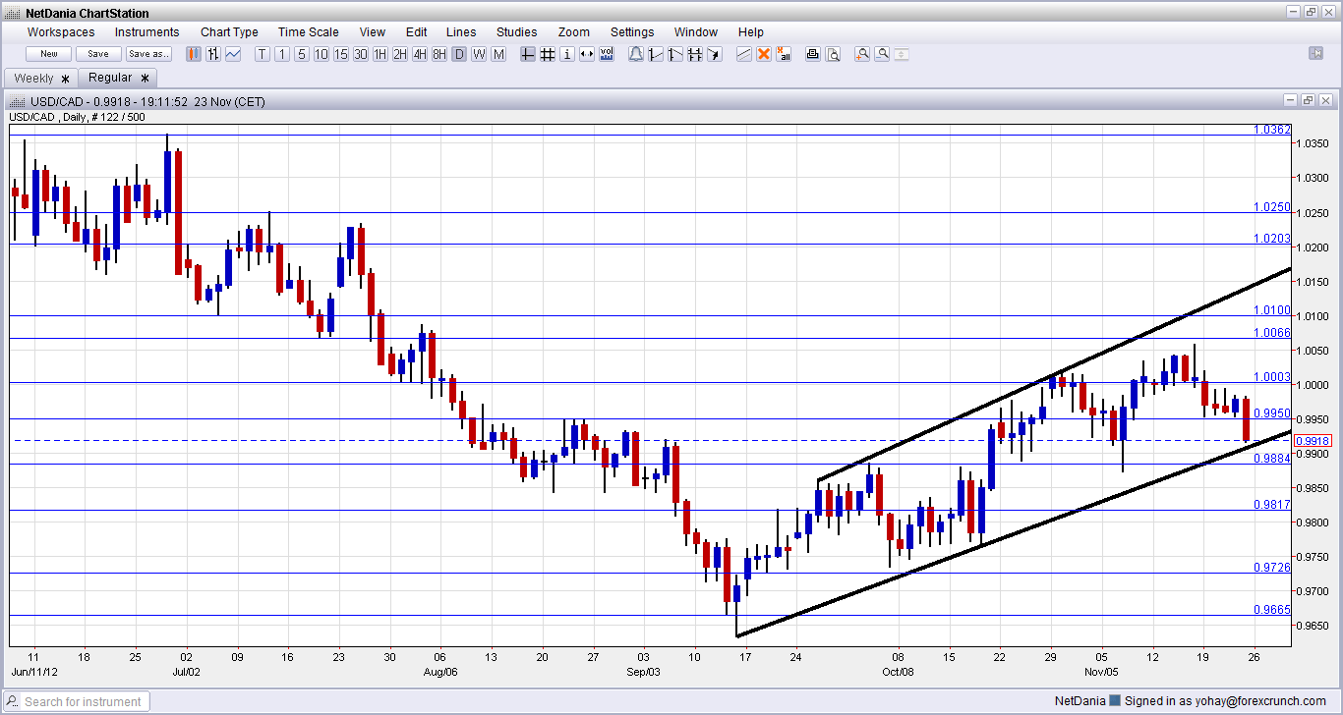Viewport: 1343px width, 715px height.
Task: Toggle the crosshair cursor button
Action: click(x=528, y=54)
